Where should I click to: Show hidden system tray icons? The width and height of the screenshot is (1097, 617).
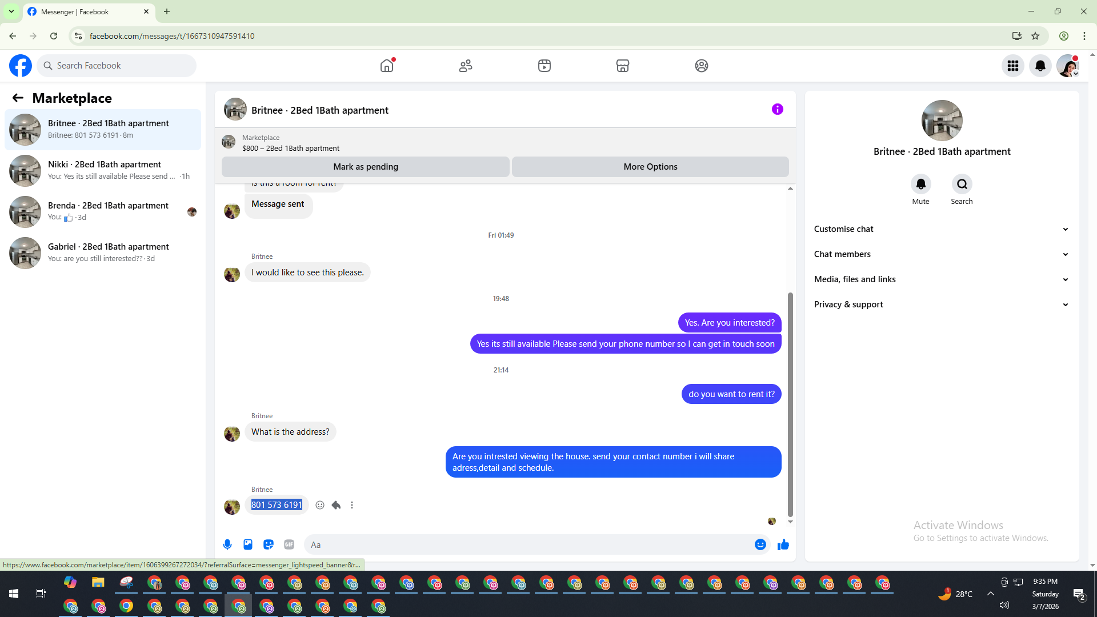coord(991,594)
